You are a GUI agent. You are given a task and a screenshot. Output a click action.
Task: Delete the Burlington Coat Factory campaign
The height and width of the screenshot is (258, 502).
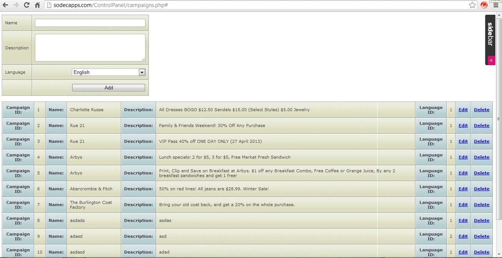coord(481,205)
